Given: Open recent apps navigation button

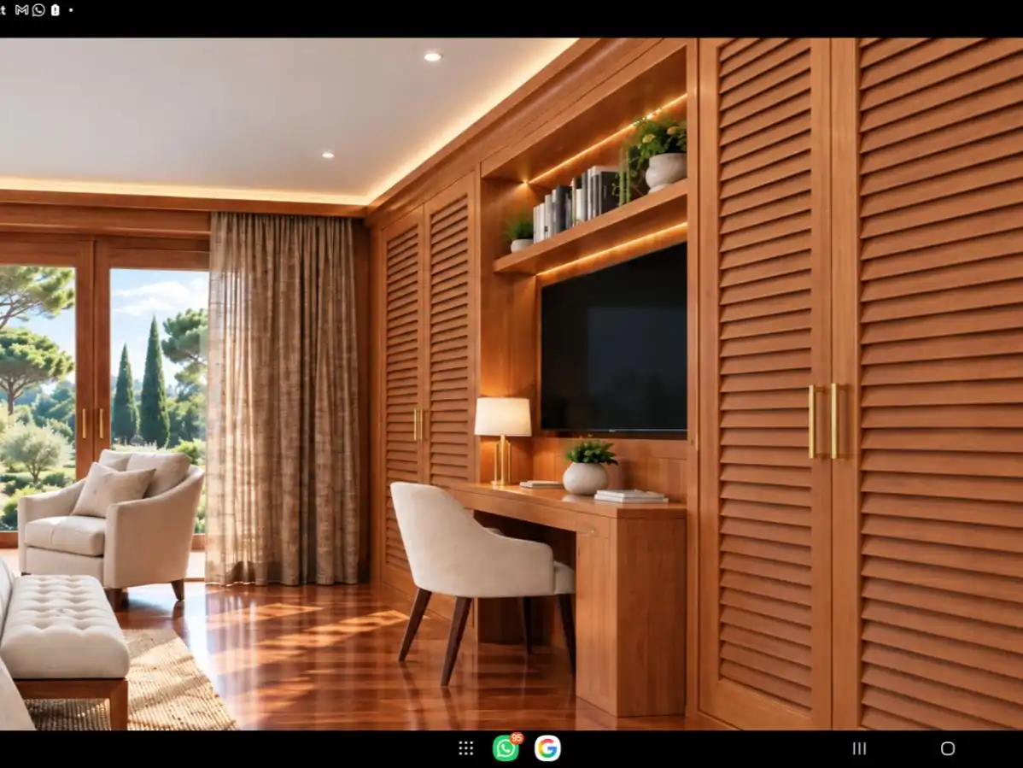Looking at the screenshot, I should (860, 748).
